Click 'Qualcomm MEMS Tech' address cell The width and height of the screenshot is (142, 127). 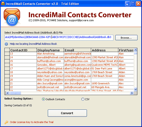[105, 65]
